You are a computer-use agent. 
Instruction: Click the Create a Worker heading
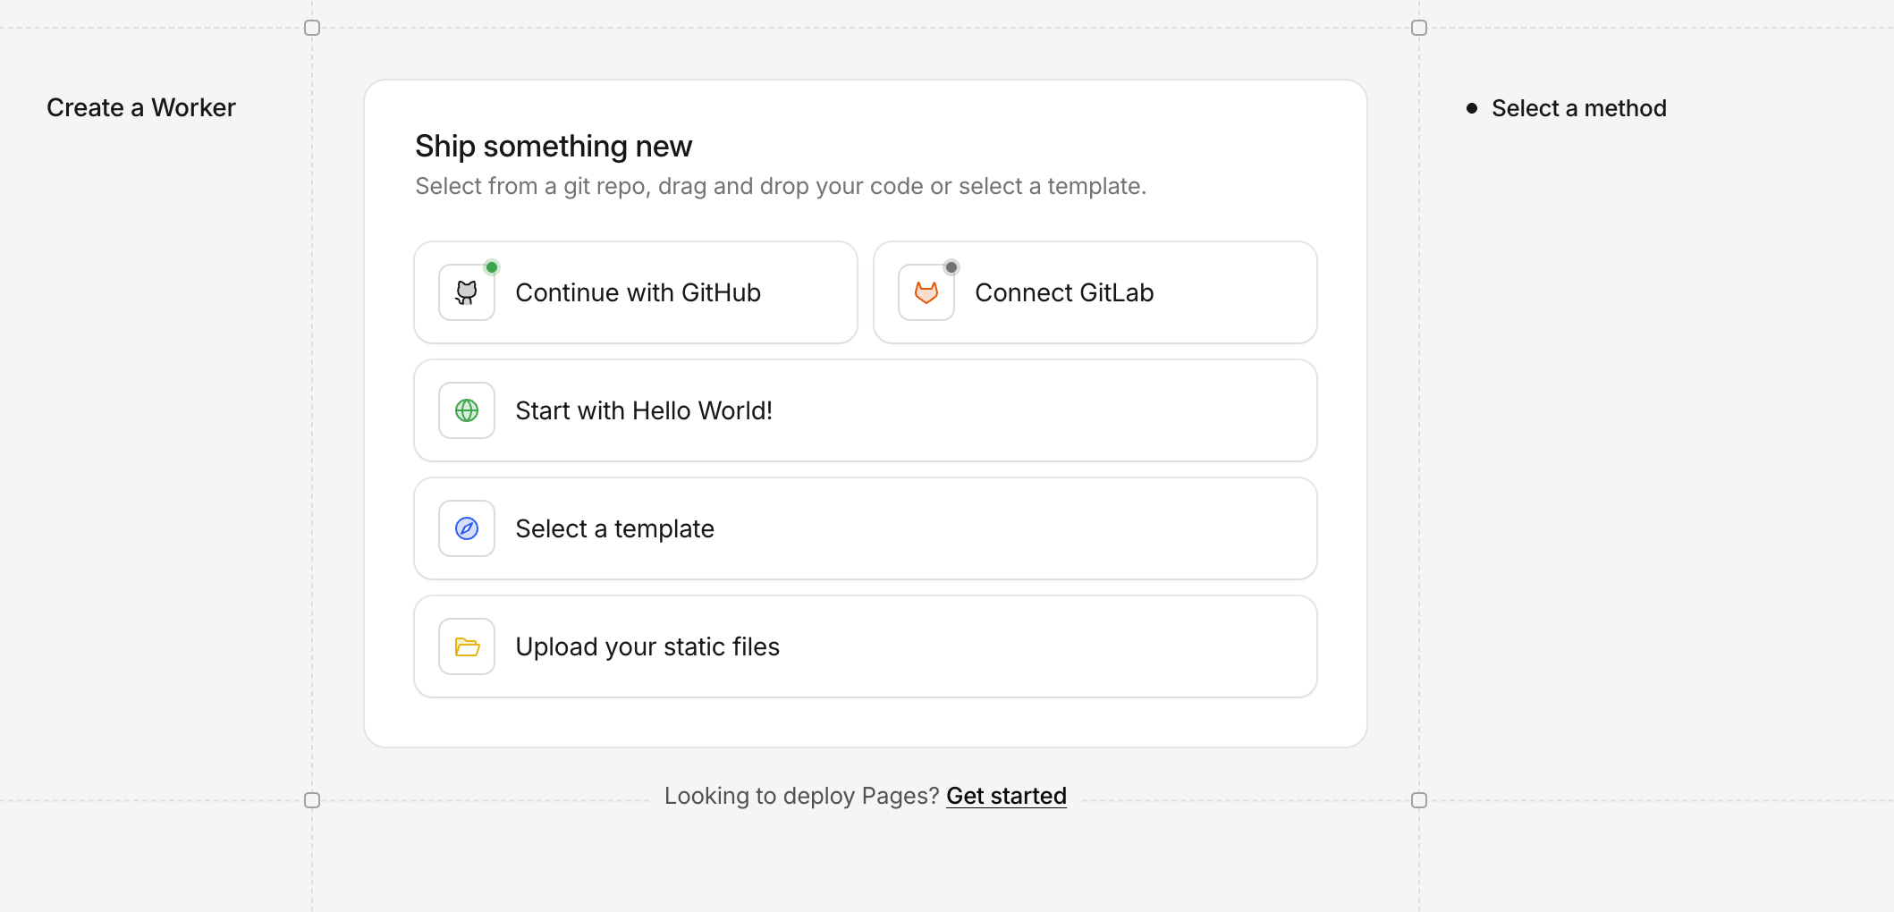141,107
